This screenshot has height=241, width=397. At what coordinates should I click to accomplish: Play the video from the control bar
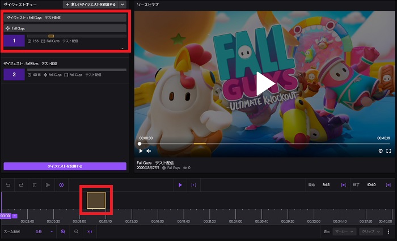pos(141,151)
